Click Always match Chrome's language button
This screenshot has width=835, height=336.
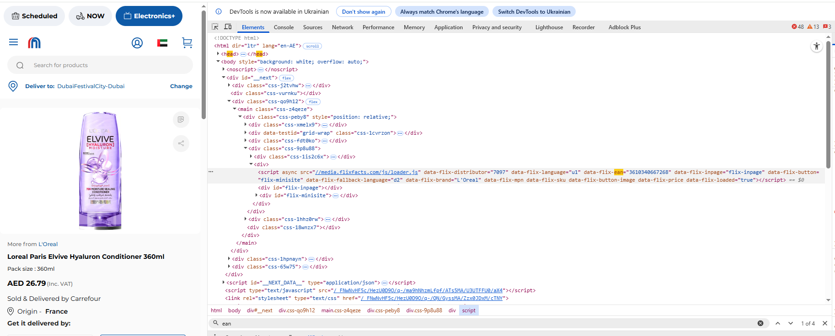pyautogui.click(x=442, y=12)
